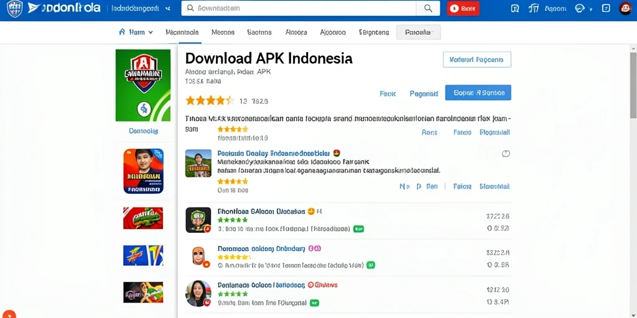Switch to the Sactıns tab

[x=259, y=32]
